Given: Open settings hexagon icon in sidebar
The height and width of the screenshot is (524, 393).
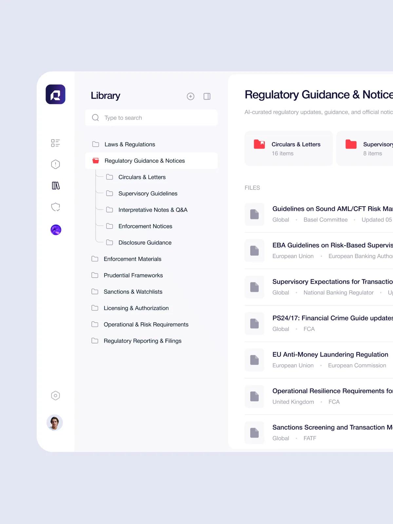Looking at the screenshot, I should (x=55, y=396).
